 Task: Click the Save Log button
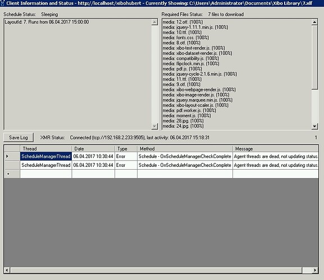19,137
